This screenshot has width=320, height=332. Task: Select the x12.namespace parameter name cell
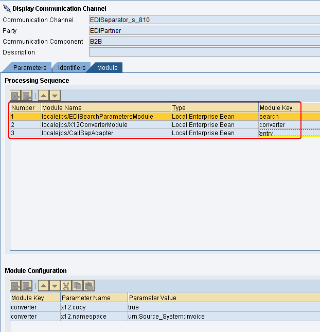[94, 317]
